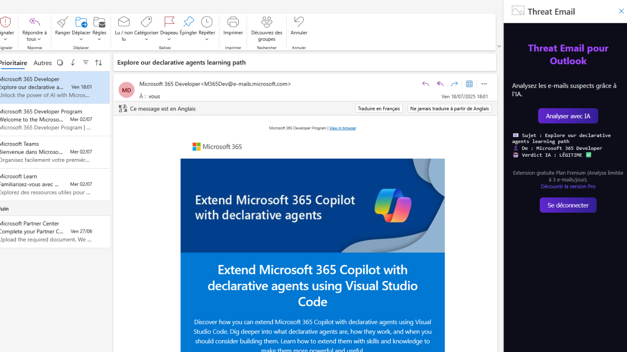The height and width of the screenshot is (352, 627).
Task: Click the down arrow icon in message list header
Action: (x=73, y=63)
